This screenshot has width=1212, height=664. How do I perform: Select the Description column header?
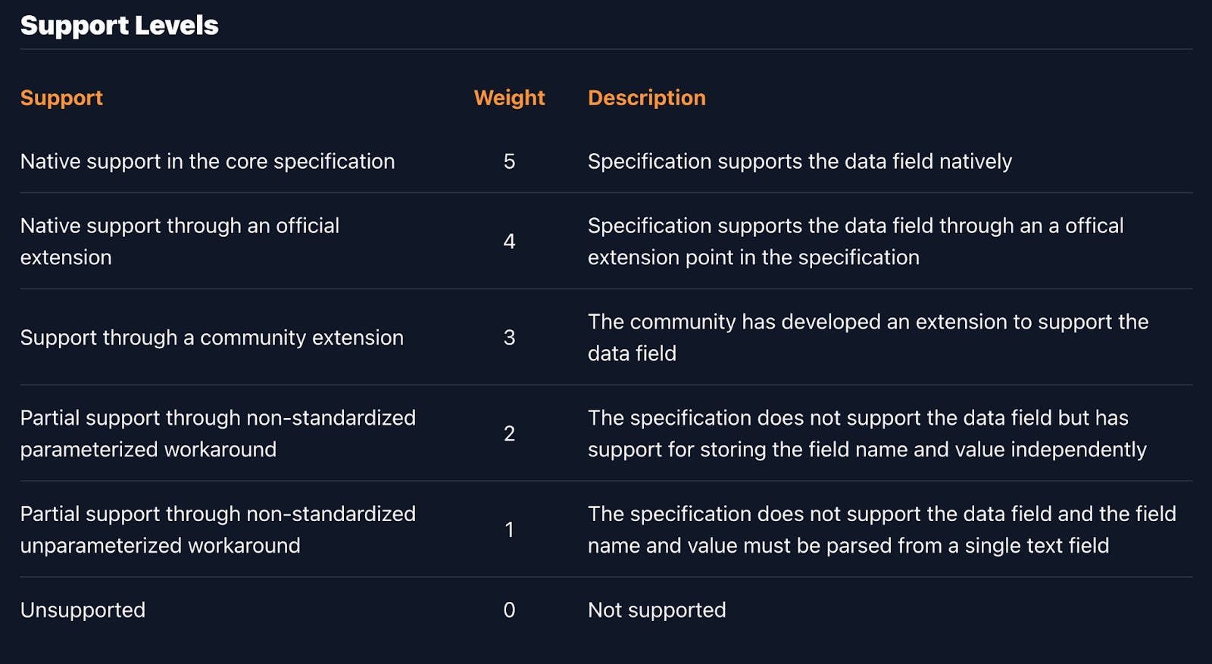[647, 98]
